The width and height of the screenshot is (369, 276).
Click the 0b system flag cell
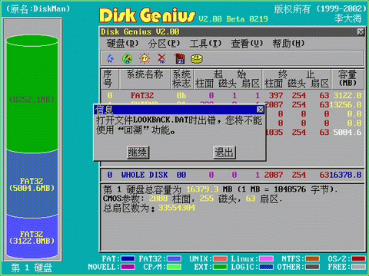point(181,95)
